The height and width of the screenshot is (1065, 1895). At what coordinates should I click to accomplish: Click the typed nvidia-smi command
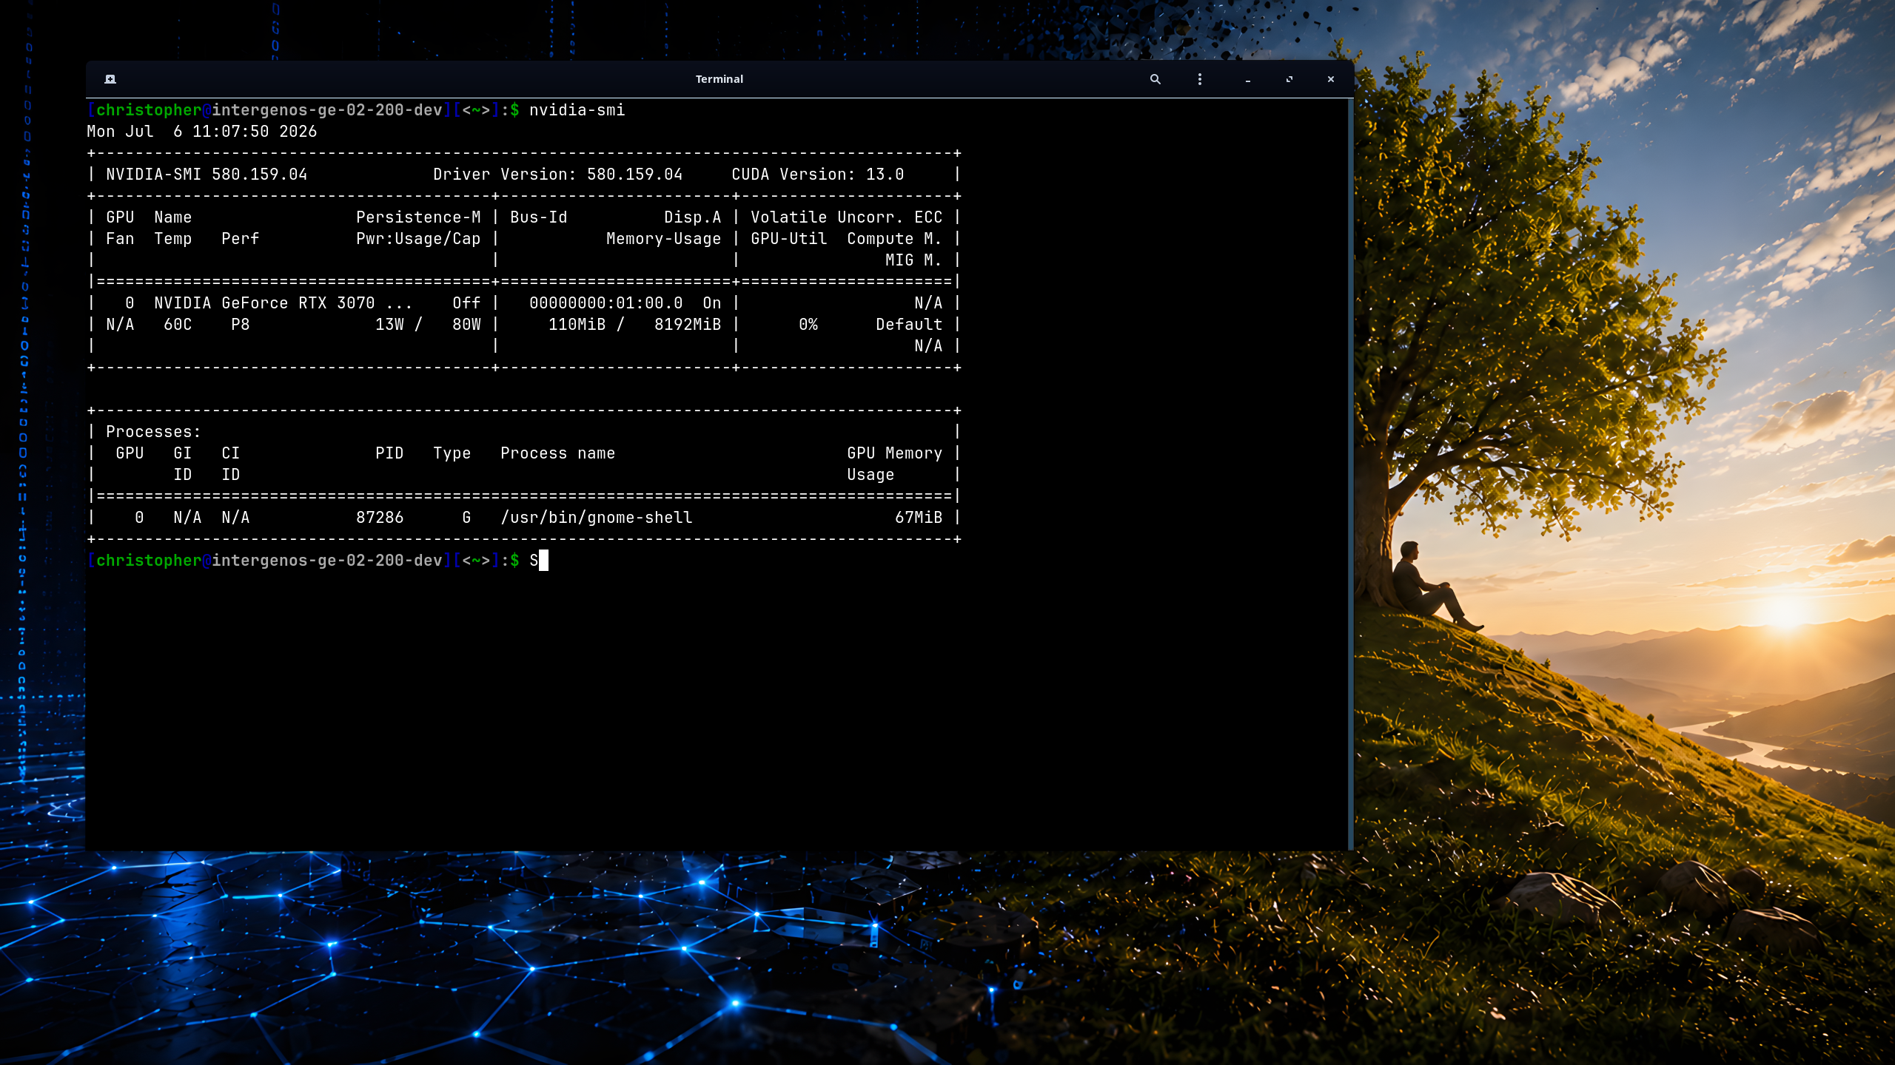pos(577,110)
